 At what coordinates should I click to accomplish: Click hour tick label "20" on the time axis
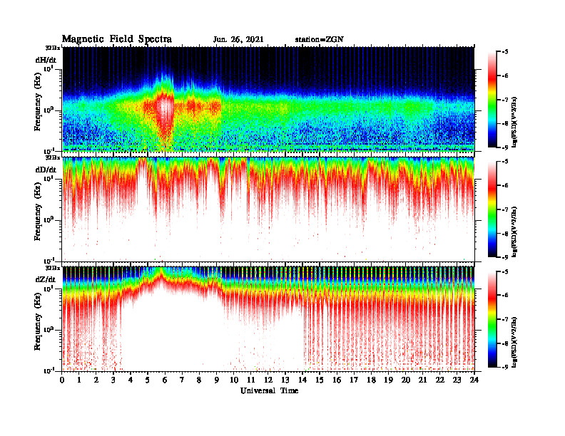pos(406,380)
